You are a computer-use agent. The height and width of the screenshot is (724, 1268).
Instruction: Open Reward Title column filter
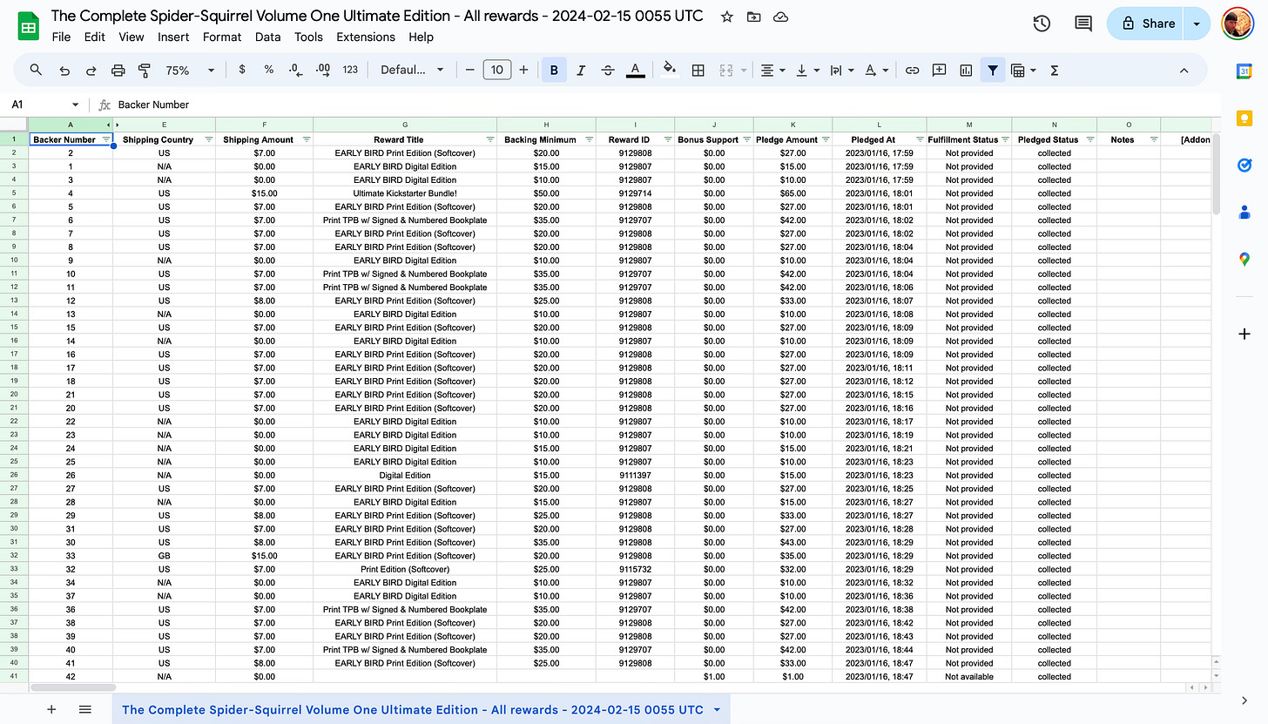tap(490, 139)
